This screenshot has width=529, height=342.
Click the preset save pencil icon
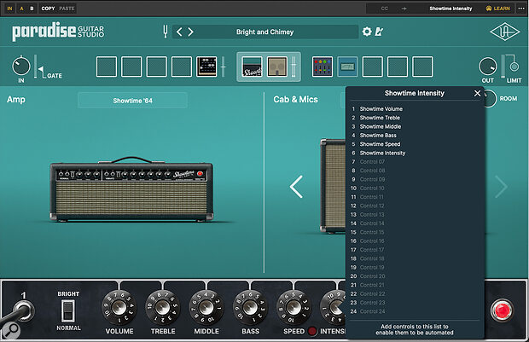379,32
